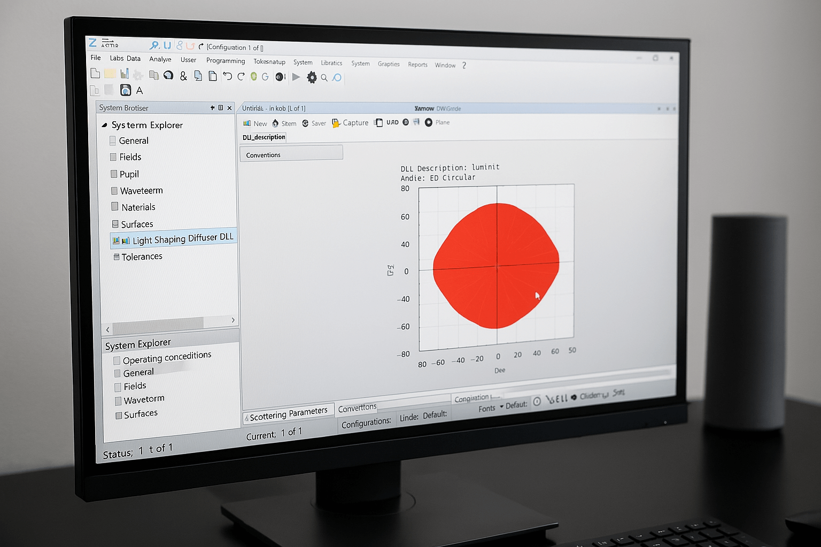
Task: Click the Conventions button
Action: click(x=291, y=154)
